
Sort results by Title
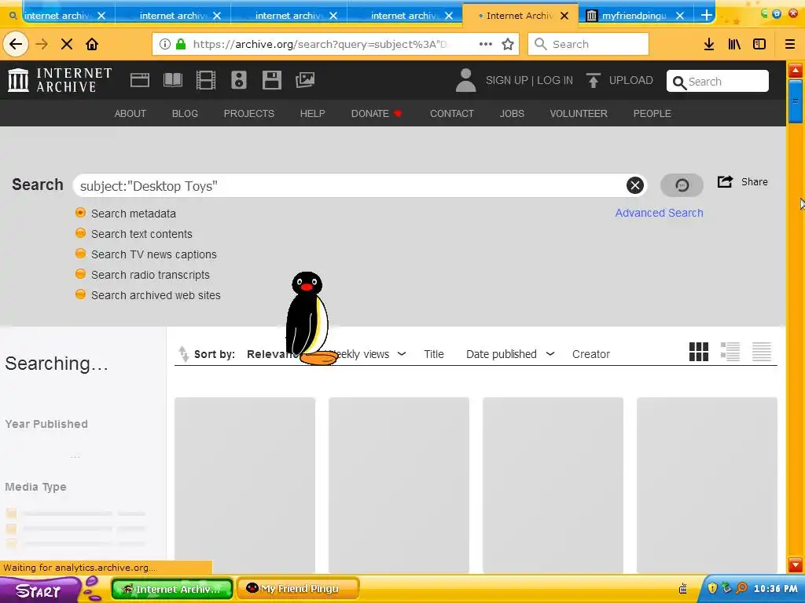click(434, 354)
